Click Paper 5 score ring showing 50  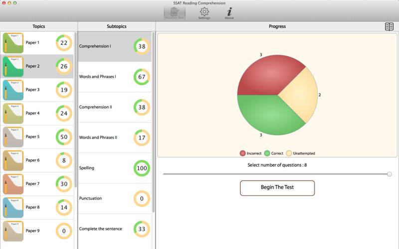[64, 137]
